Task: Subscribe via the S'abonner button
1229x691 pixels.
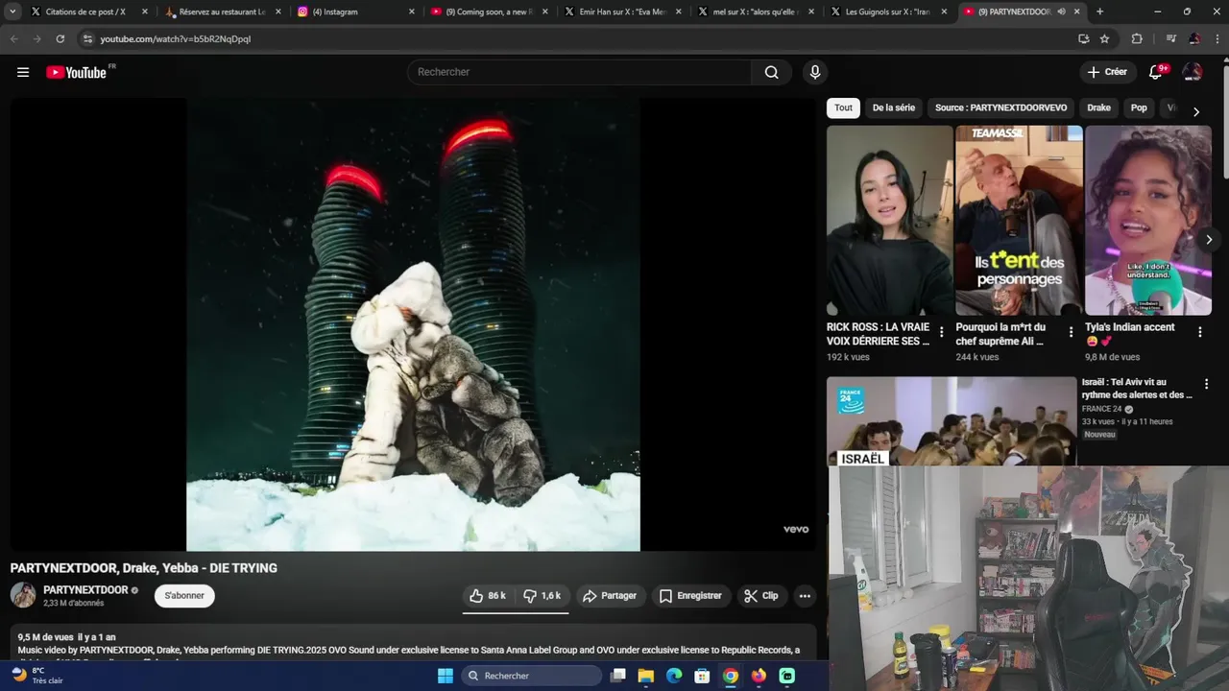Action: pos(184,596)
